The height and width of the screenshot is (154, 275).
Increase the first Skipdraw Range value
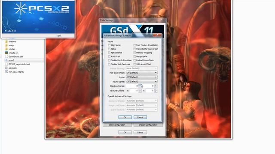click(x=140, y=85)
